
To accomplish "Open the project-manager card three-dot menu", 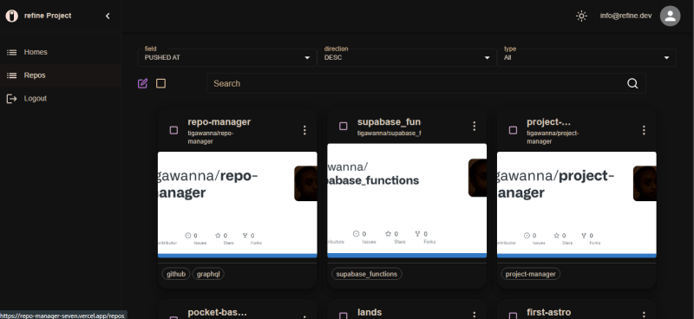I will [644, 130].
